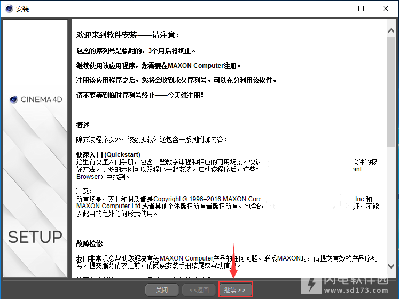This screenshot has height=299, width=399.
Task: Click the 关闭 close button
Action: (162, 290)
